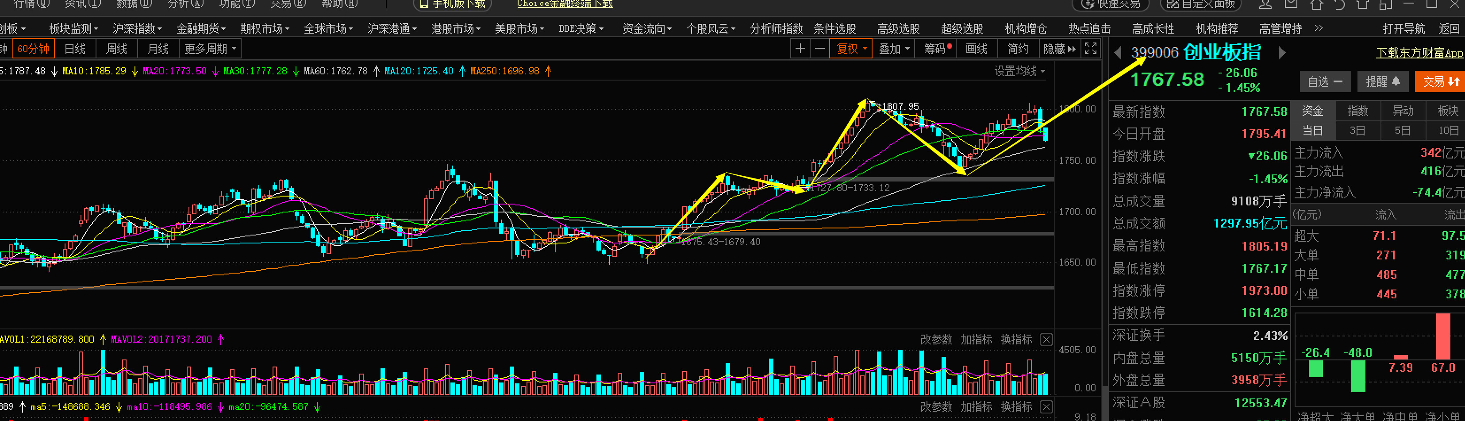1465x421 pixels.
Task: Open 高成长性 list
Action: pyautogui.click(x=1153, y=28)
